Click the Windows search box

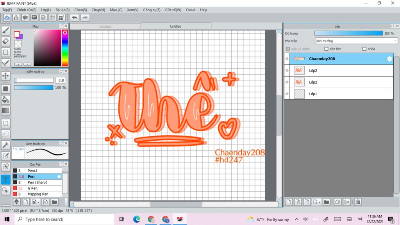[64, 220]
